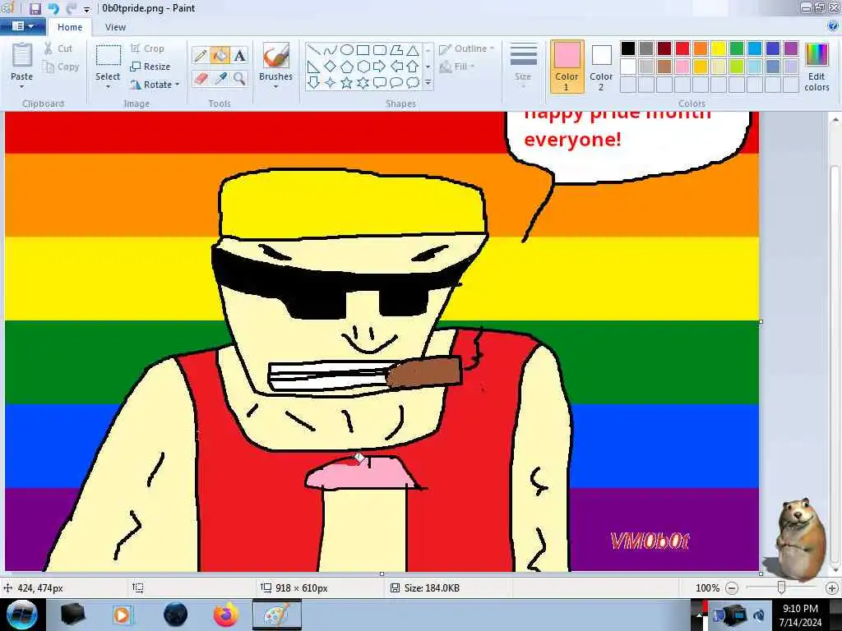Choose the Triangle shape
The width and height of the screenshot is (842, 631).
click(413, 50)
